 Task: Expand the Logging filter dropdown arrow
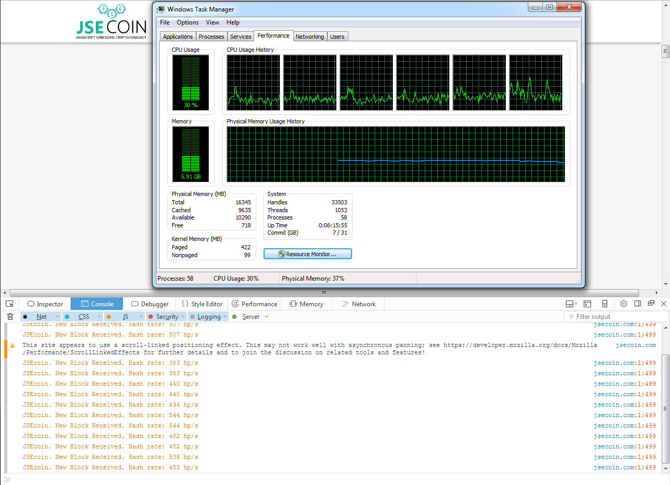225,317
